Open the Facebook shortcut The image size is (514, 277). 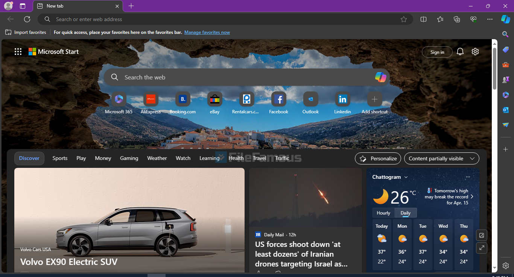pyautogui.click(x=278, y=103)
